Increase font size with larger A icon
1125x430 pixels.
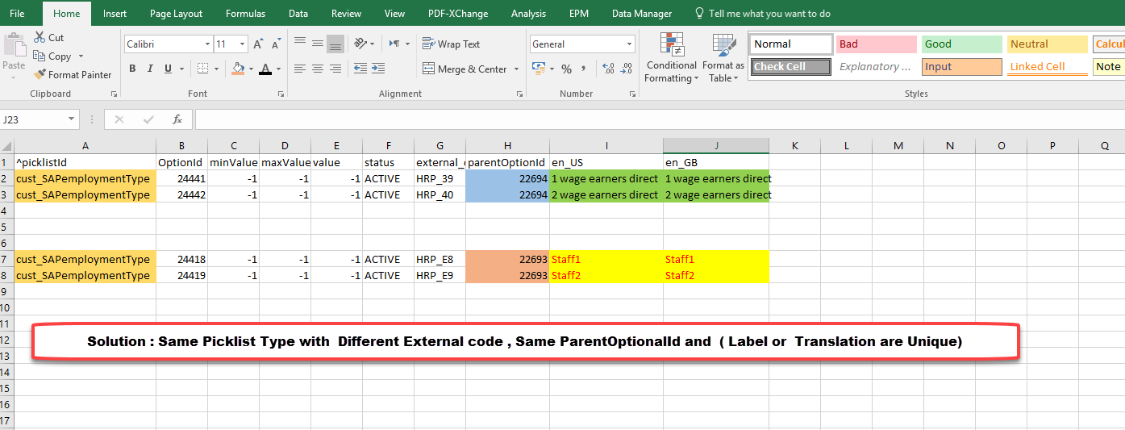click(x=257, y=44)
